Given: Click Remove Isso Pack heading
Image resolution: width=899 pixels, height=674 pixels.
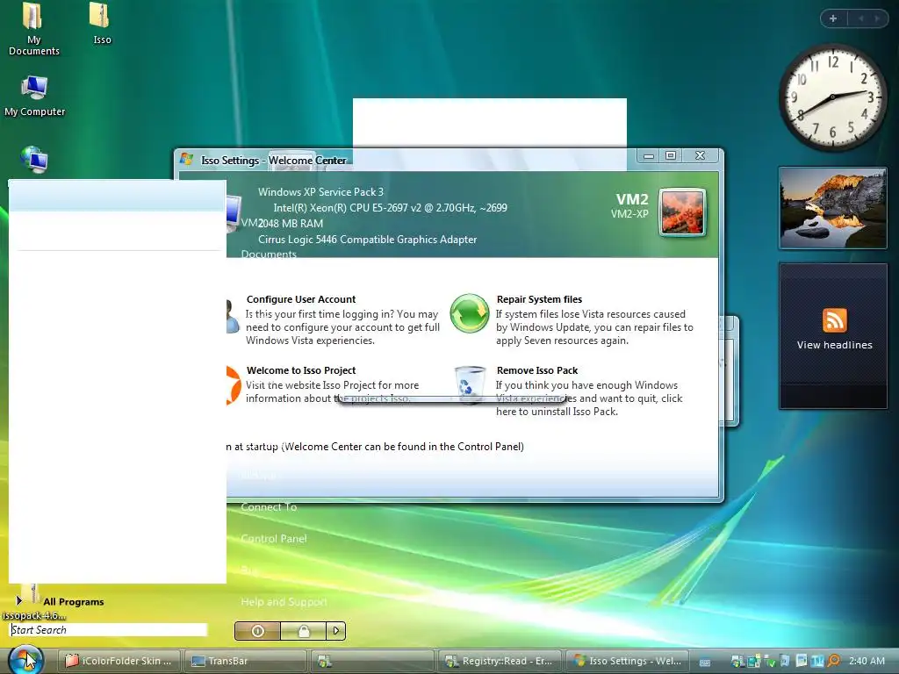Looking at the screenshot, I should [537, 370].
